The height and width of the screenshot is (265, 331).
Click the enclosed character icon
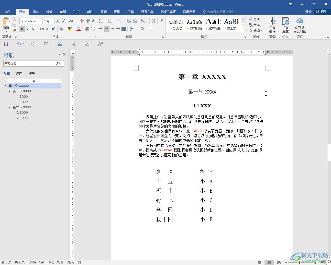point(93,29)
